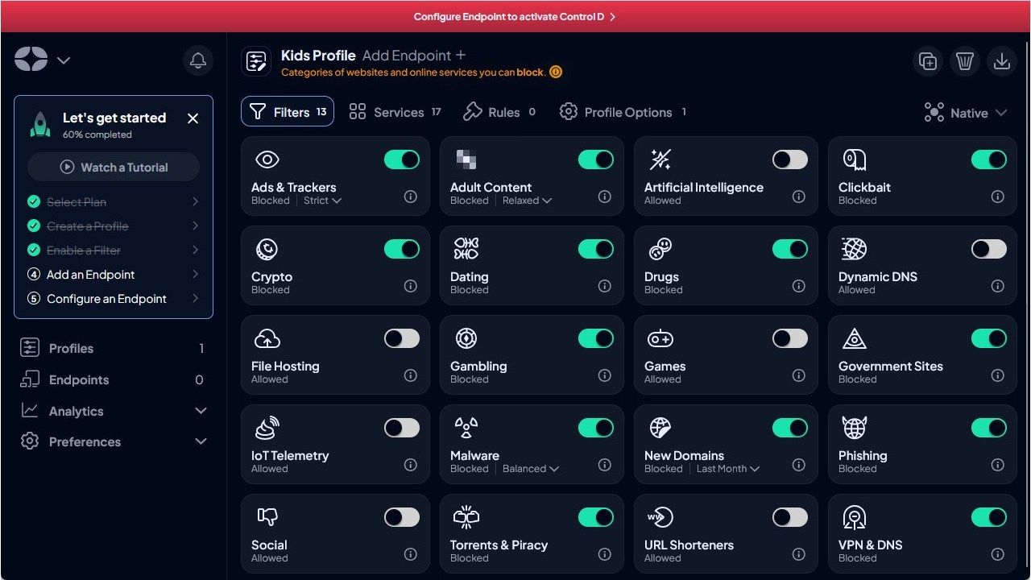Click Add Endpoint + link
This screenshot has height=580, width=1031.
point(414,56)
